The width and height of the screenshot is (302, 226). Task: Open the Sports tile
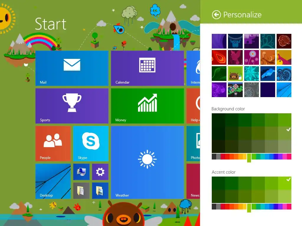pos(72,106)
